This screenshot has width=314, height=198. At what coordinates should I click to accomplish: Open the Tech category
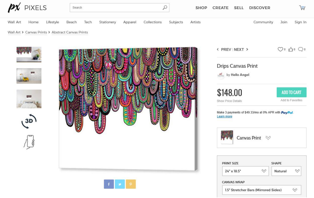point(88,22)
